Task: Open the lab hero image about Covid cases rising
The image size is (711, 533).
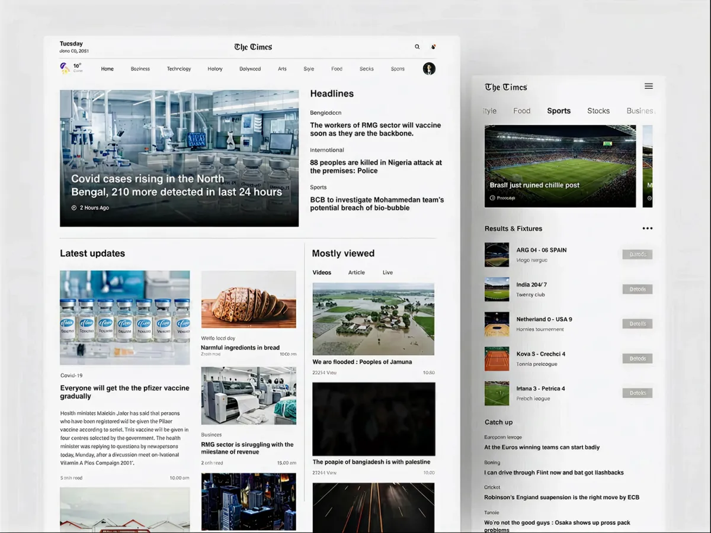Action: pos(179,158)
